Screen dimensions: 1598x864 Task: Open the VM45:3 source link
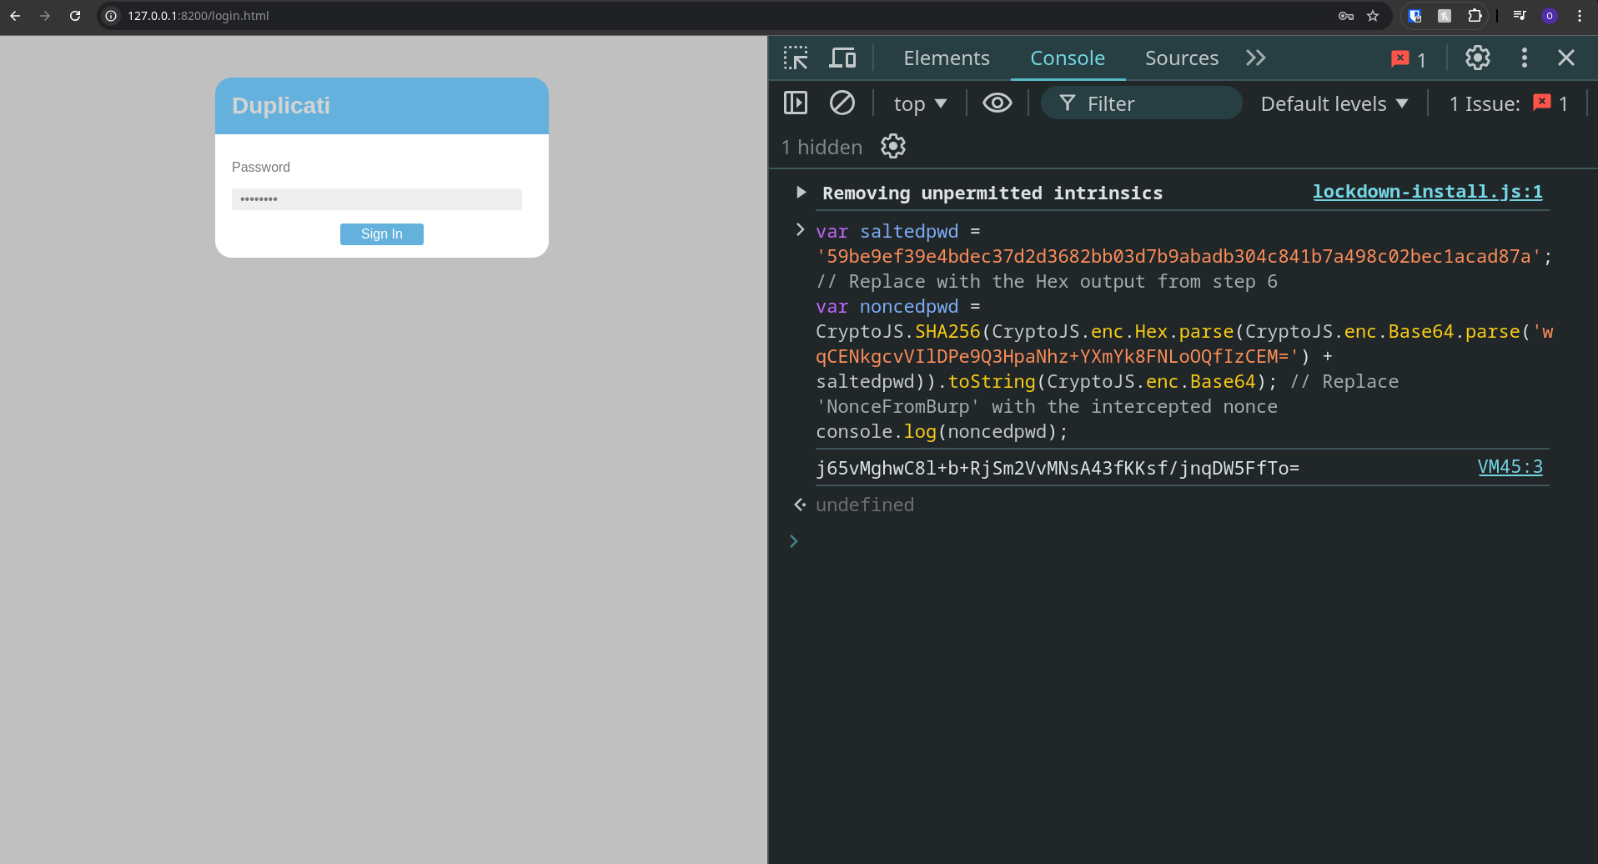tap(1510, 467)
